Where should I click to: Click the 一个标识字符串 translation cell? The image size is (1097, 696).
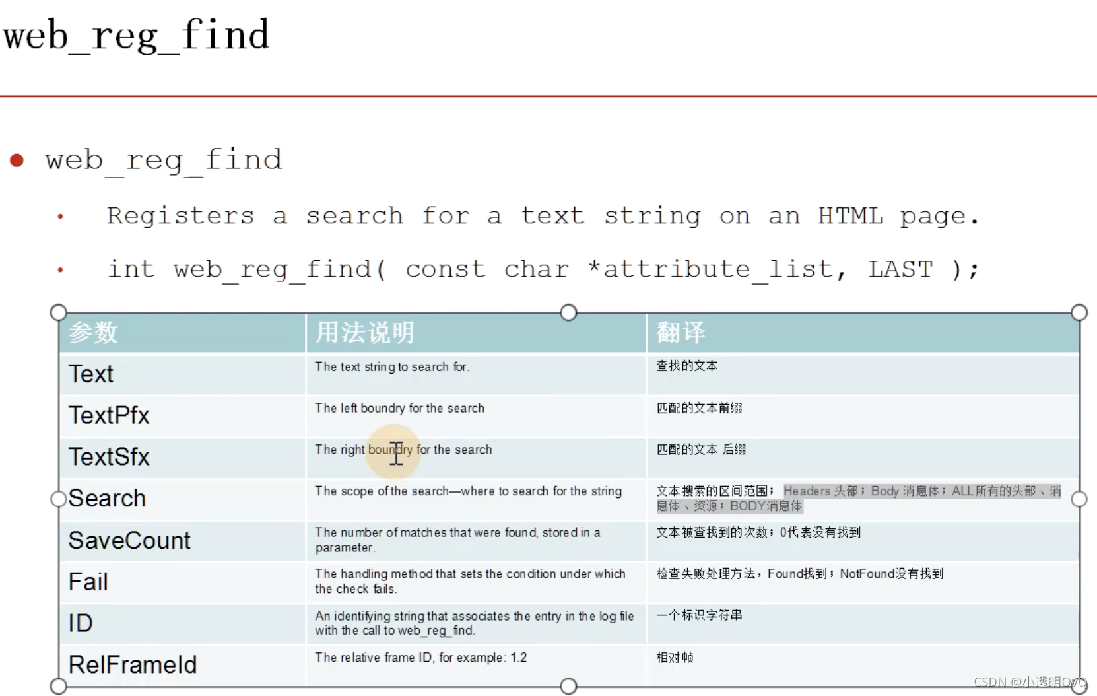pyautogui.click(x=863, y=623)
